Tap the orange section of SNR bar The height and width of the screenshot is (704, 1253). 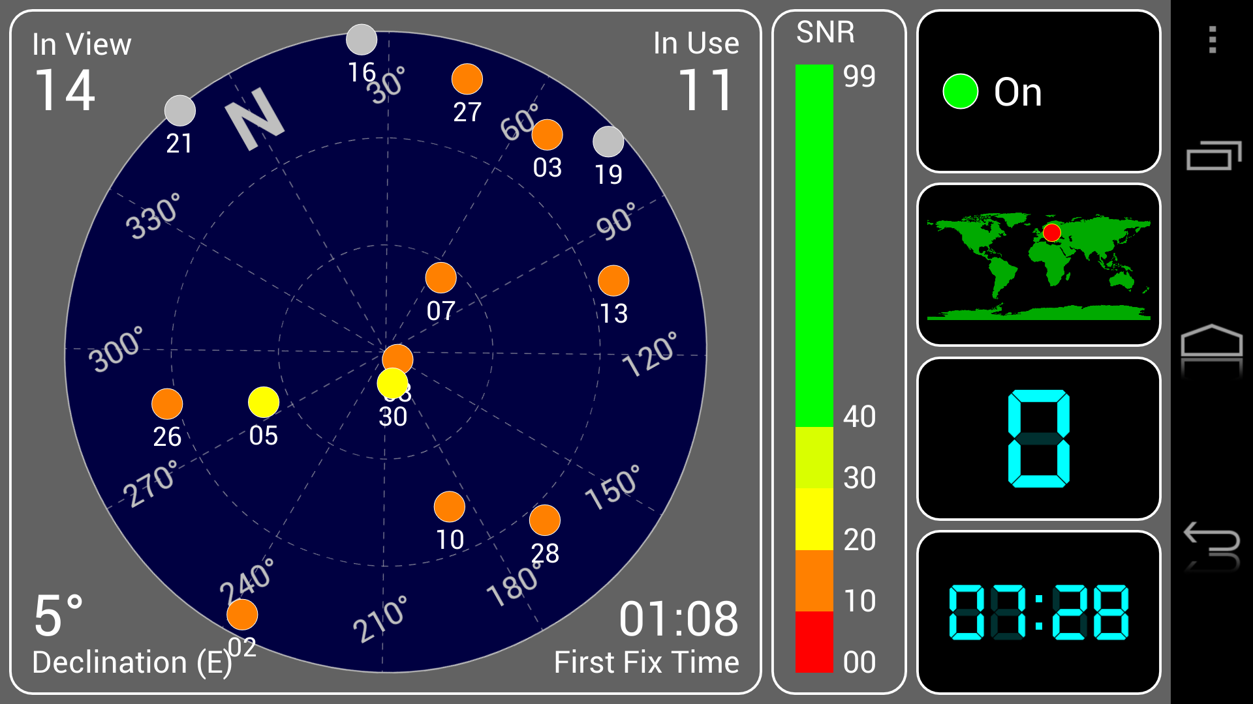(x=814, y=581)
